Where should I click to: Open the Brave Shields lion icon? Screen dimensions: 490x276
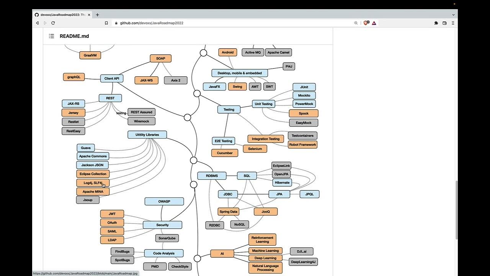coord(366,23)
